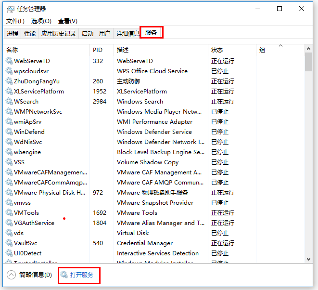Click the vertical scrollbar thumb
The width and height of the screenshot is (318, 290).
[x=308, y=62]
